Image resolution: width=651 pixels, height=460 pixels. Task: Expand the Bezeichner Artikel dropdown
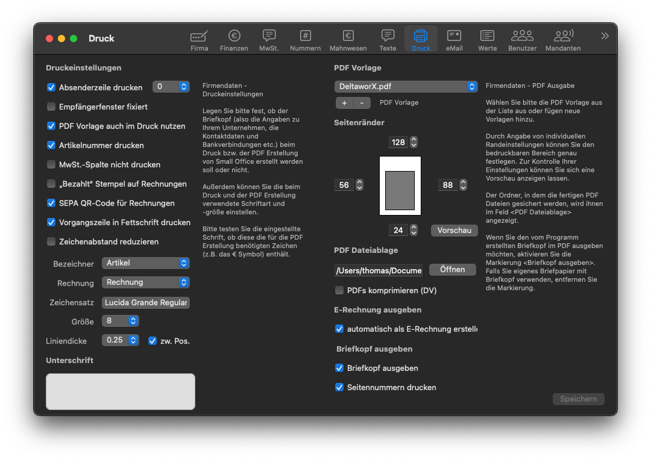[145, 263]
